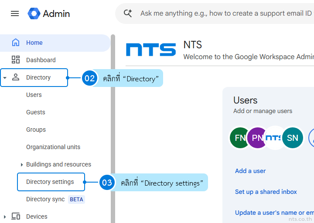Image resolution: width=314 pixels, height=223 pixels.
Task: Open Devices in the sidebar
Action: [x=37, y=216]
